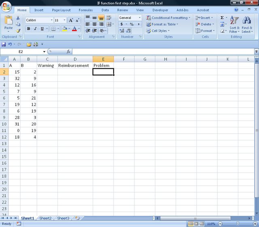
Task: Zoom out with minus button
Action: click(x=220, y=224)
